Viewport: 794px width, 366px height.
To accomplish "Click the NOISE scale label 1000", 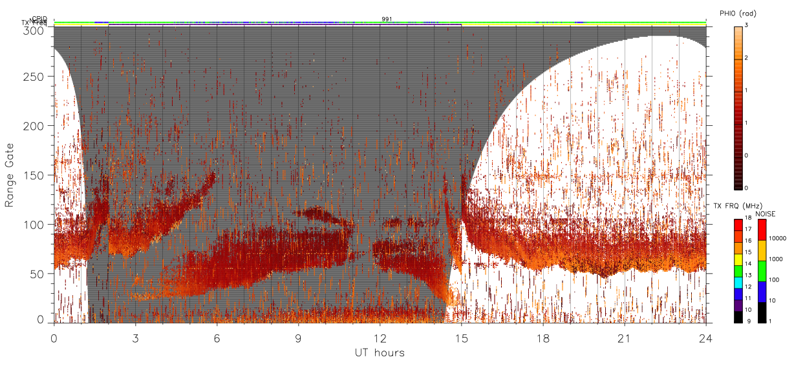I will pyautogui.click(x=775, y=260).
